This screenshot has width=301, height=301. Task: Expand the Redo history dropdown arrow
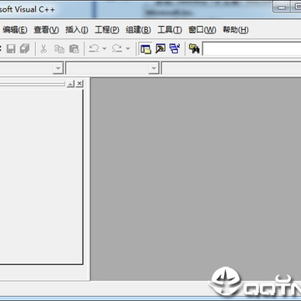128,48
